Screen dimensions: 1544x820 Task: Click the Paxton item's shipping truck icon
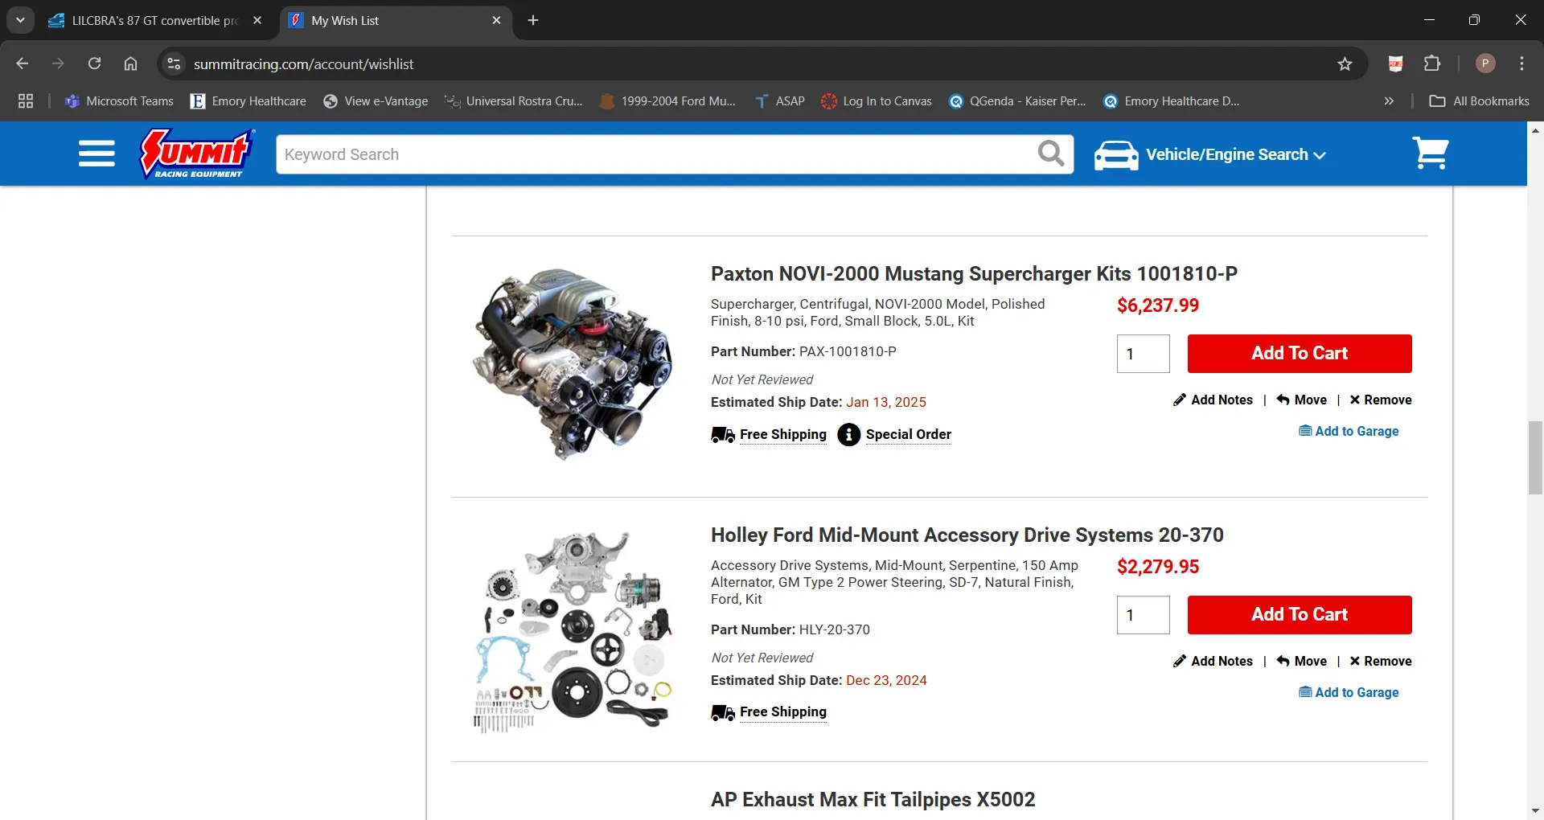pos(723,434)
